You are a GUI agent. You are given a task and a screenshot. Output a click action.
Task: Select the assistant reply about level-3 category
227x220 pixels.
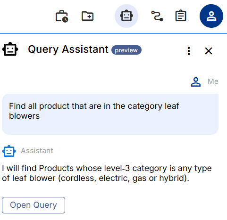tap(107, 173)
